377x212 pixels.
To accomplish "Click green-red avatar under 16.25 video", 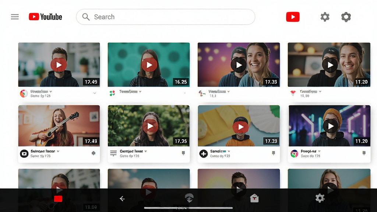I will pos(112,93).
